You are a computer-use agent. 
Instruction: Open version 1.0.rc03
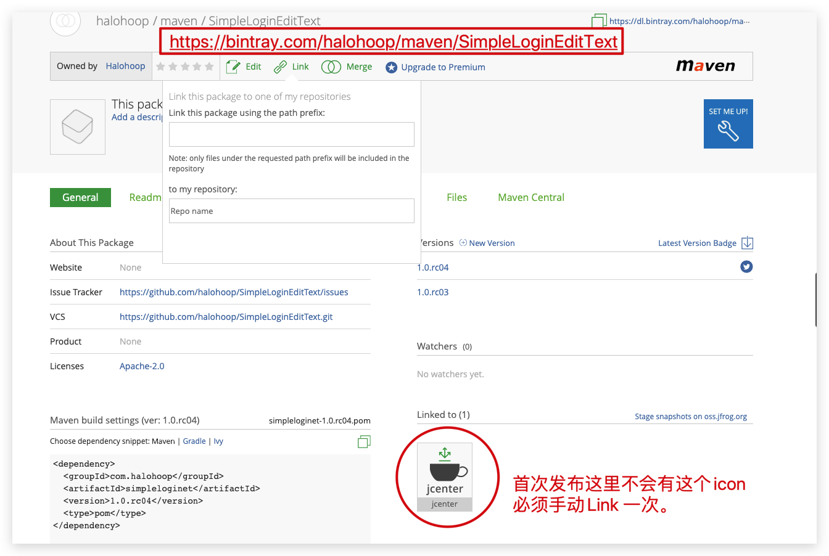tap(433, 292)
